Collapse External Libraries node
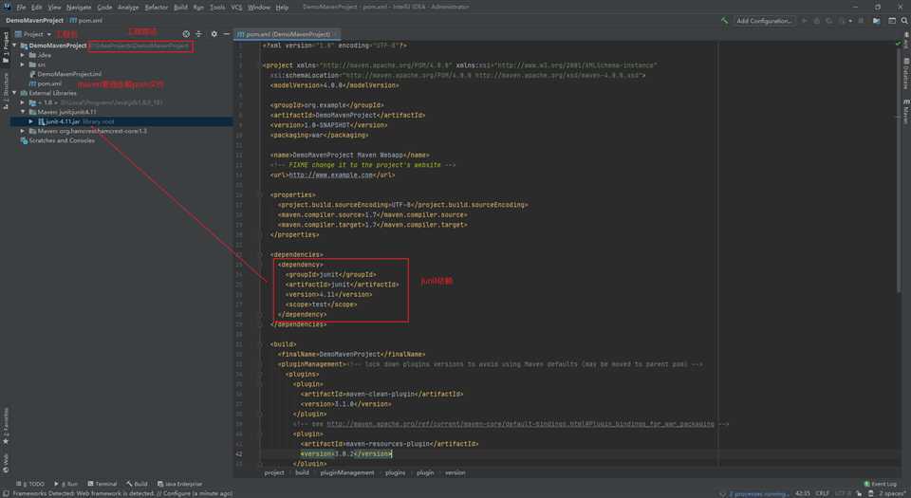The width and height of the screenshot is (911, 498). pos(14,93)
